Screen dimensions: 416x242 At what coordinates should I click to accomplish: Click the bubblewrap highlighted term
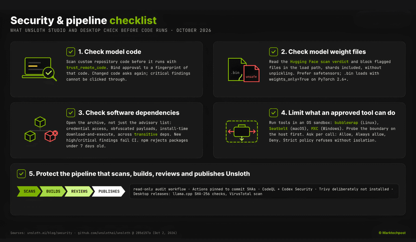[x=346, y=122]
